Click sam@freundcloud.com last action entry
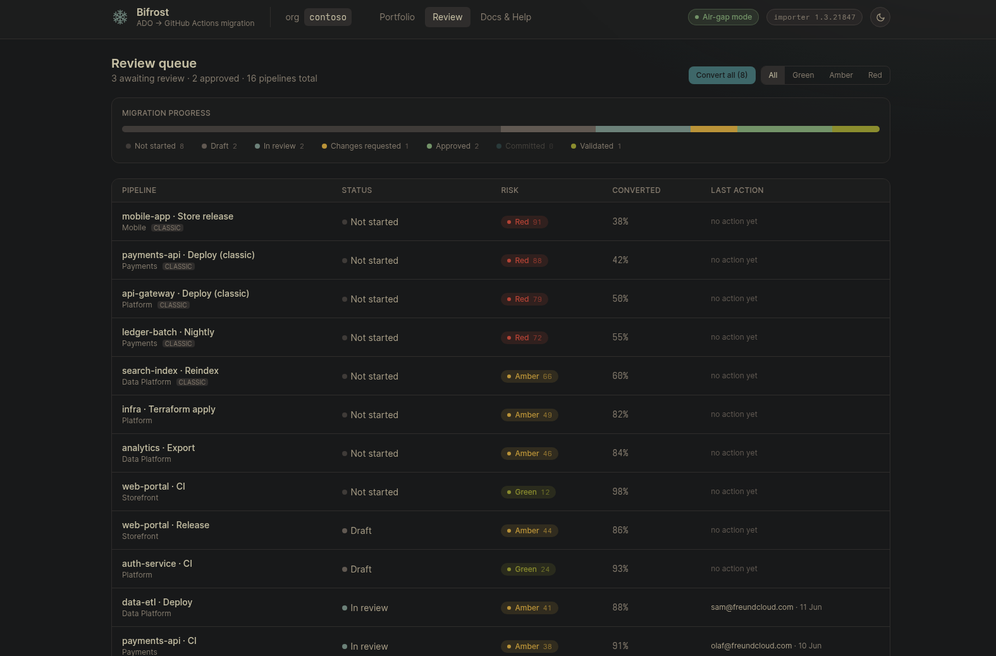Viewport: 996px width, 656px height. pos(766,607)
